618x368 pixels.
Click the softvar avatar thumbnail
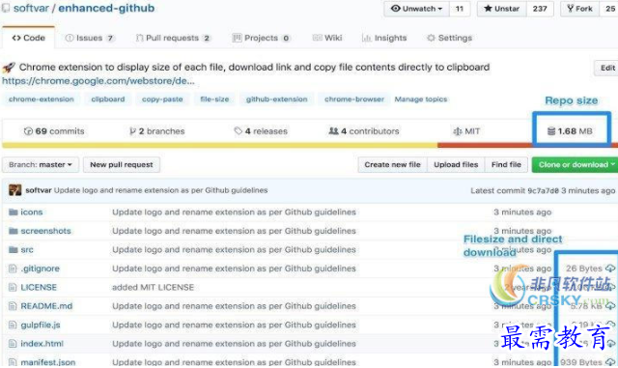(15, 190)
